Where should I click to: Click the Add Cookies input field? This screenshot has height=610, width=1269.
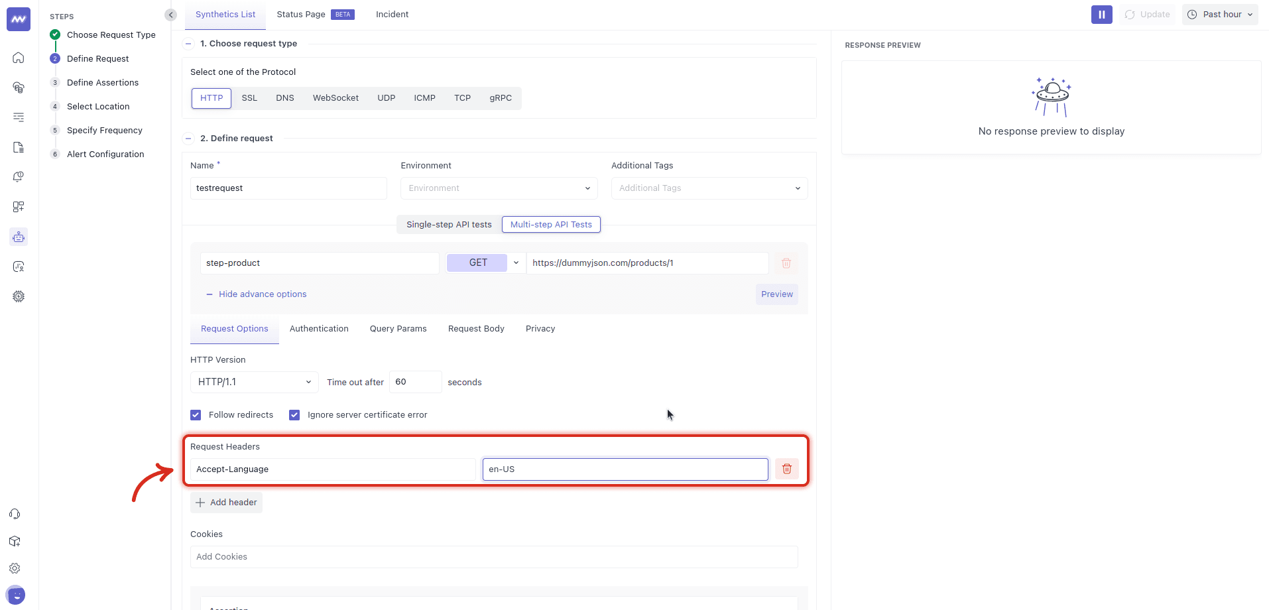tap(493, 557)
